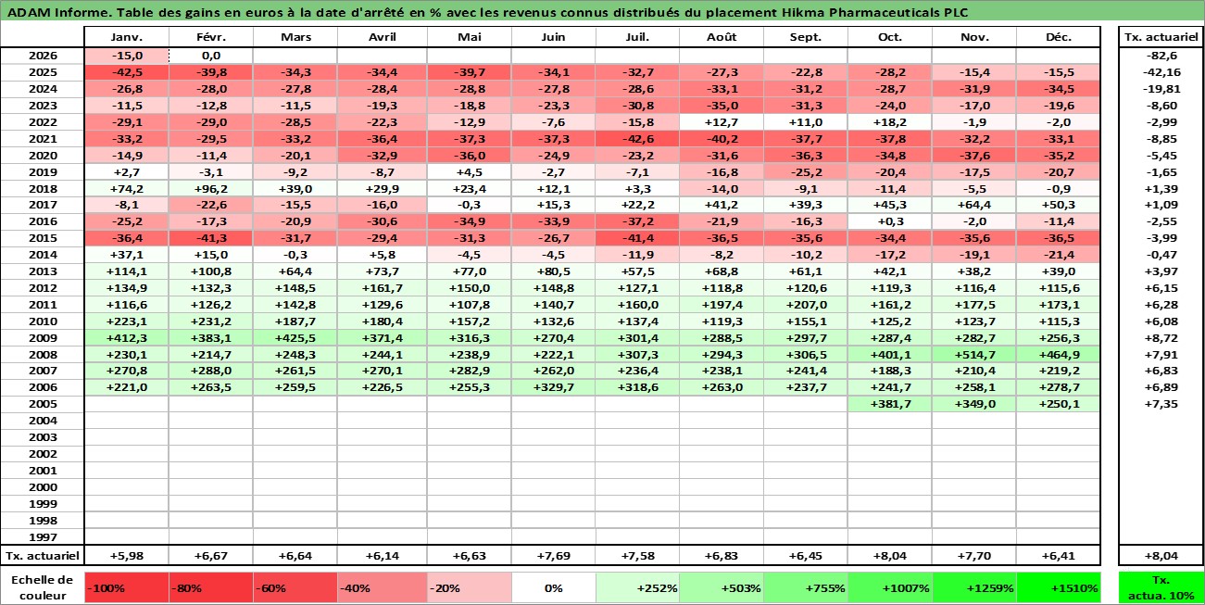Click the +7,69 bottom-row value under Juin
The image size is (1205, 605).
click(553, 556)
